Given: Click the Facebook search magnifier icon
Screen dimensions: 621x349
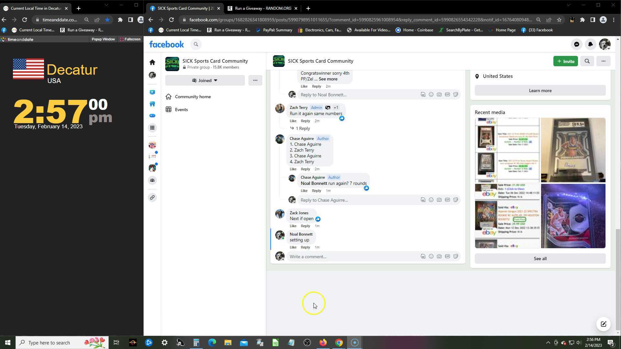Looking at the screenshot, I should tap(196, 44).
